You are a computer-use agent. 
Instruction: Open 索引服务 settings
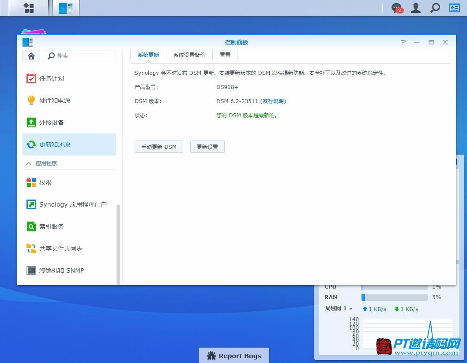(x=69, y=226)
